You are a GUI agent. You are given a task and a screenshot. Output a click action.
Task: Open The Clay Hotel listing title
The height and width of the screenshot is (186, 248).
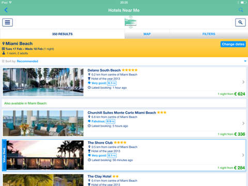coord(99,176)
